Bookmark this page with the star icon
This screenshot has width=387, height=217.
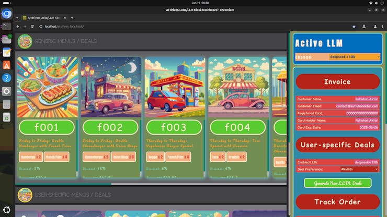pos(354,26)
